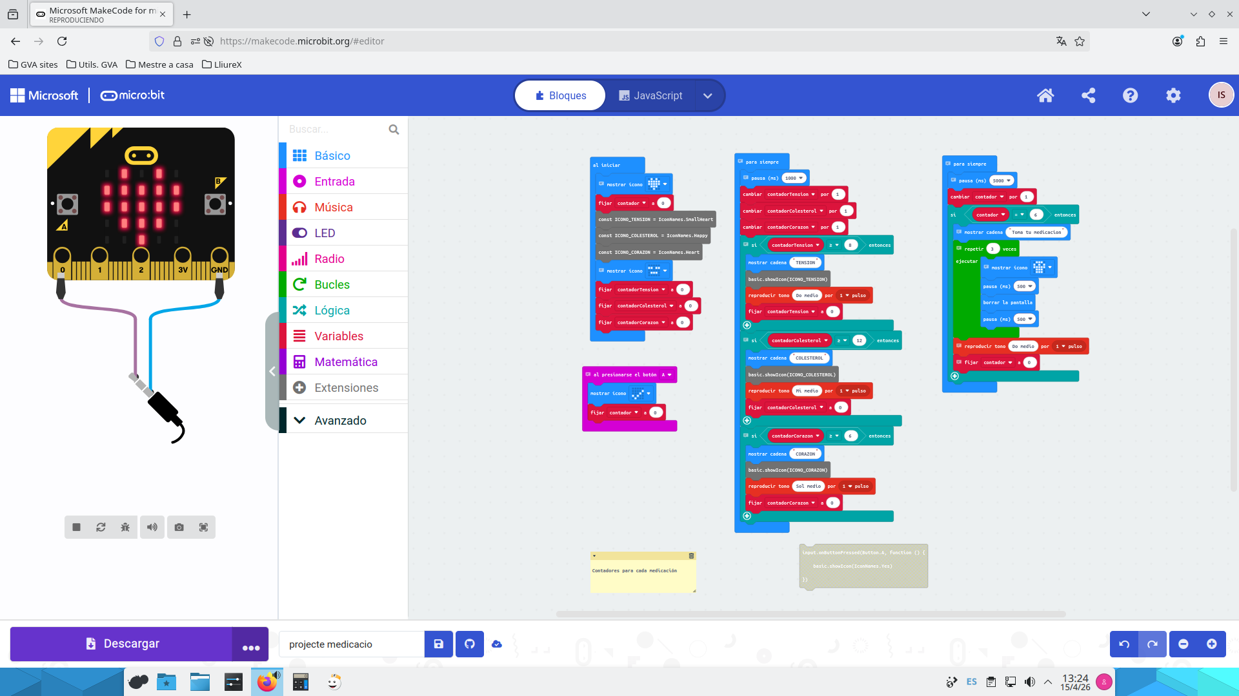Open the Música blocks category
This screenshot has height=696, width=1239.
[x=333, y=207]
